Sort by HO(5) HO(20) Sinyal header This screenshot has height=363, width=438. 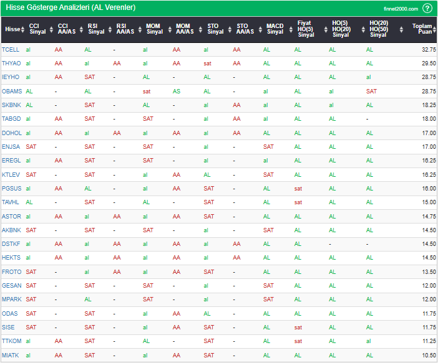[341, 29]
